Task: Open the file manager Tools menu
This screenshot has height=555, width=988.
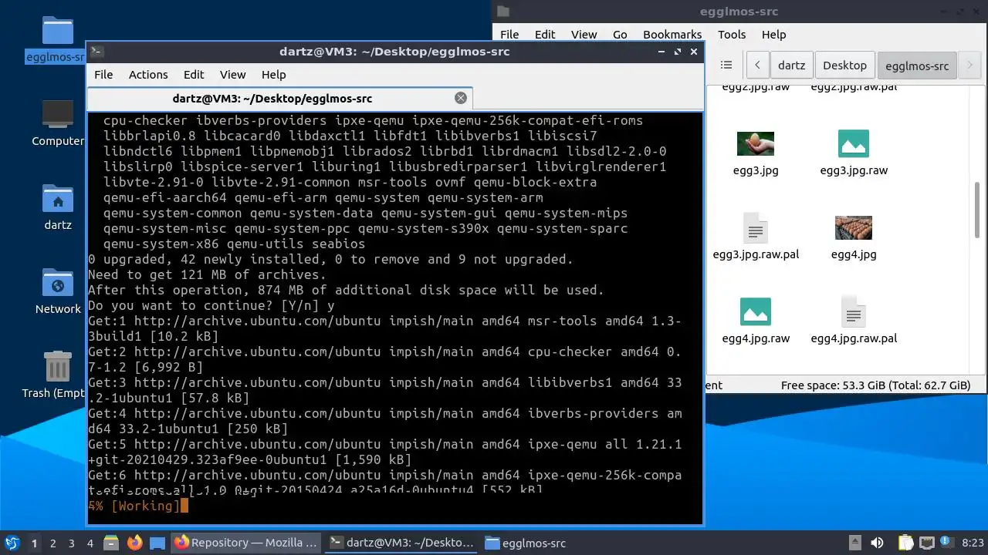Action: pyautogui.click(x=732, y=34)
